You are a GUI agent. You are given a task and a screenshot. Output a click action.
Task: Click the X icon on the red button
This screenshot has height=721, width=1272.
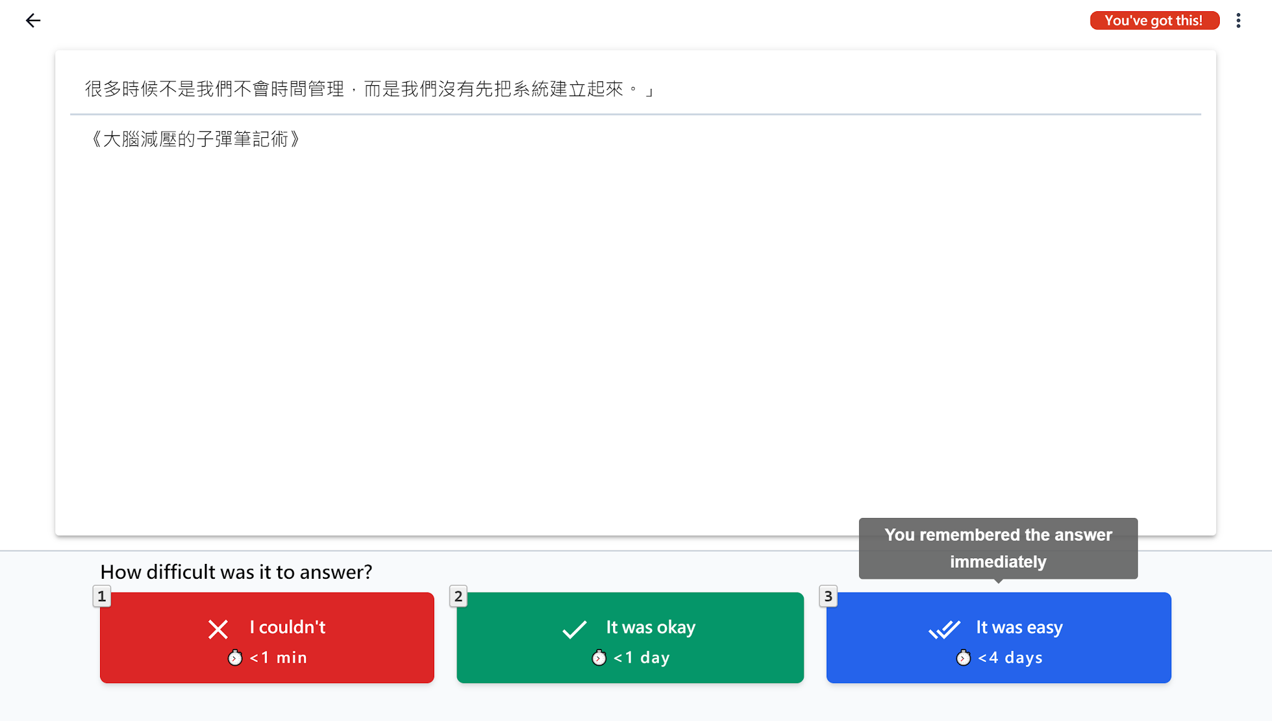point(218,629)
